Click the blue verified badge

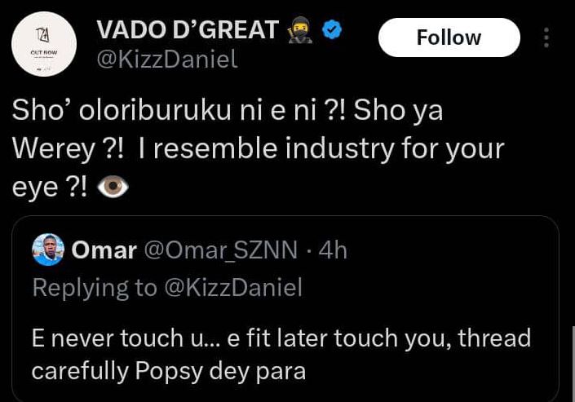click(x=332, y=30)
